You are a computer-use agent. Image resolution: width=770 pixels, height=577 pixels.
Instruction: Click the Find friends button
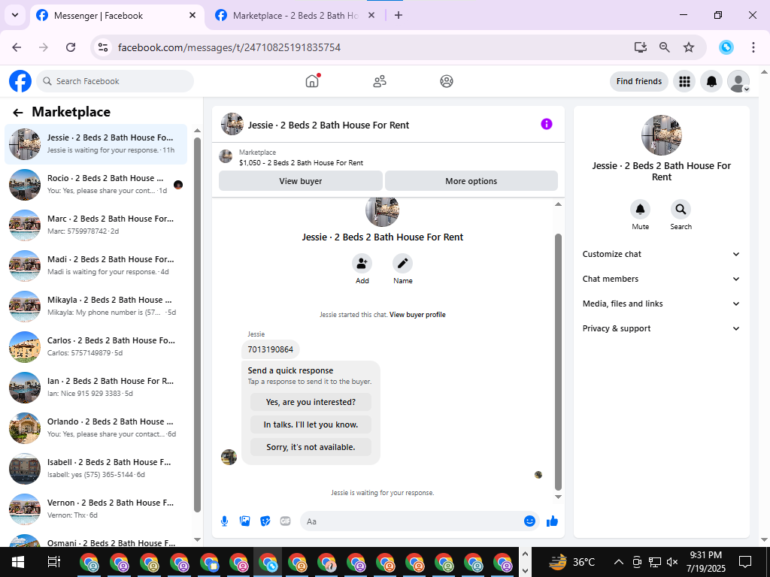(x=639, y=81)
